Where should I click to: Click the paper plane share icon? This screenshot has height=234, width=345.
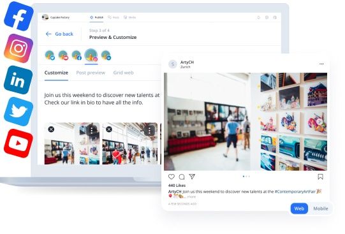192,177
